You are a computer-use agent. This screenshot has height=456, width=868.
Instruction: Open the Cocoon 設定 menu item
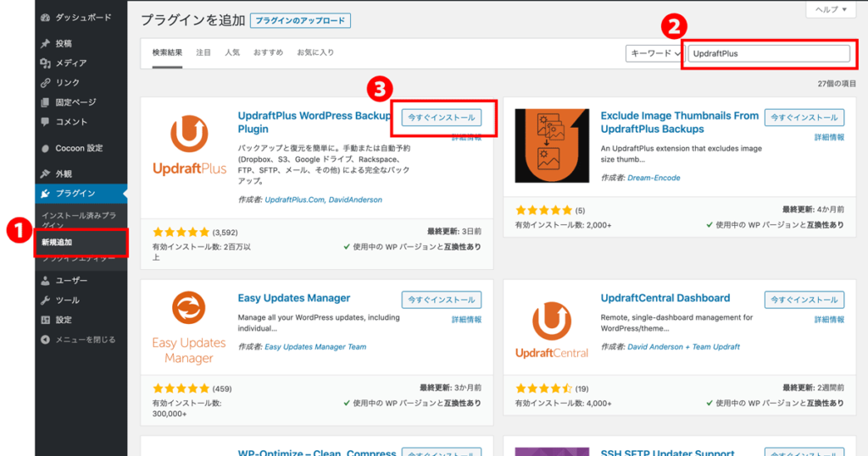coord(81,148)
